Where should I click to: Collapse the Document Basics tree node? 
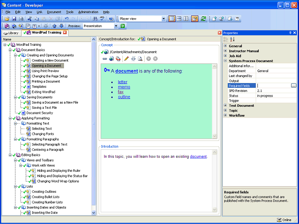(10, 50)
